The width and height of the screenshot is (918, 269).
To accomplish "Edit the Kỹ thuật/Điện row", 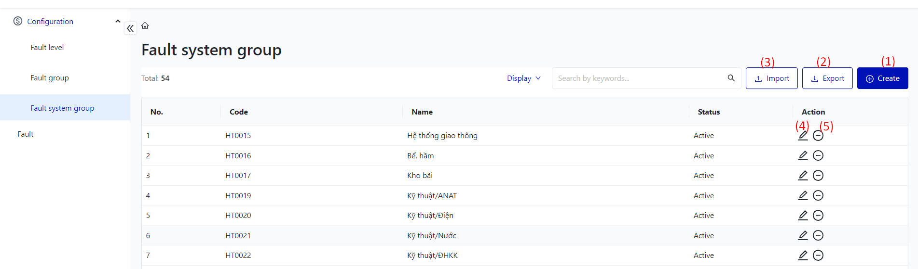I will pos(803,216).
